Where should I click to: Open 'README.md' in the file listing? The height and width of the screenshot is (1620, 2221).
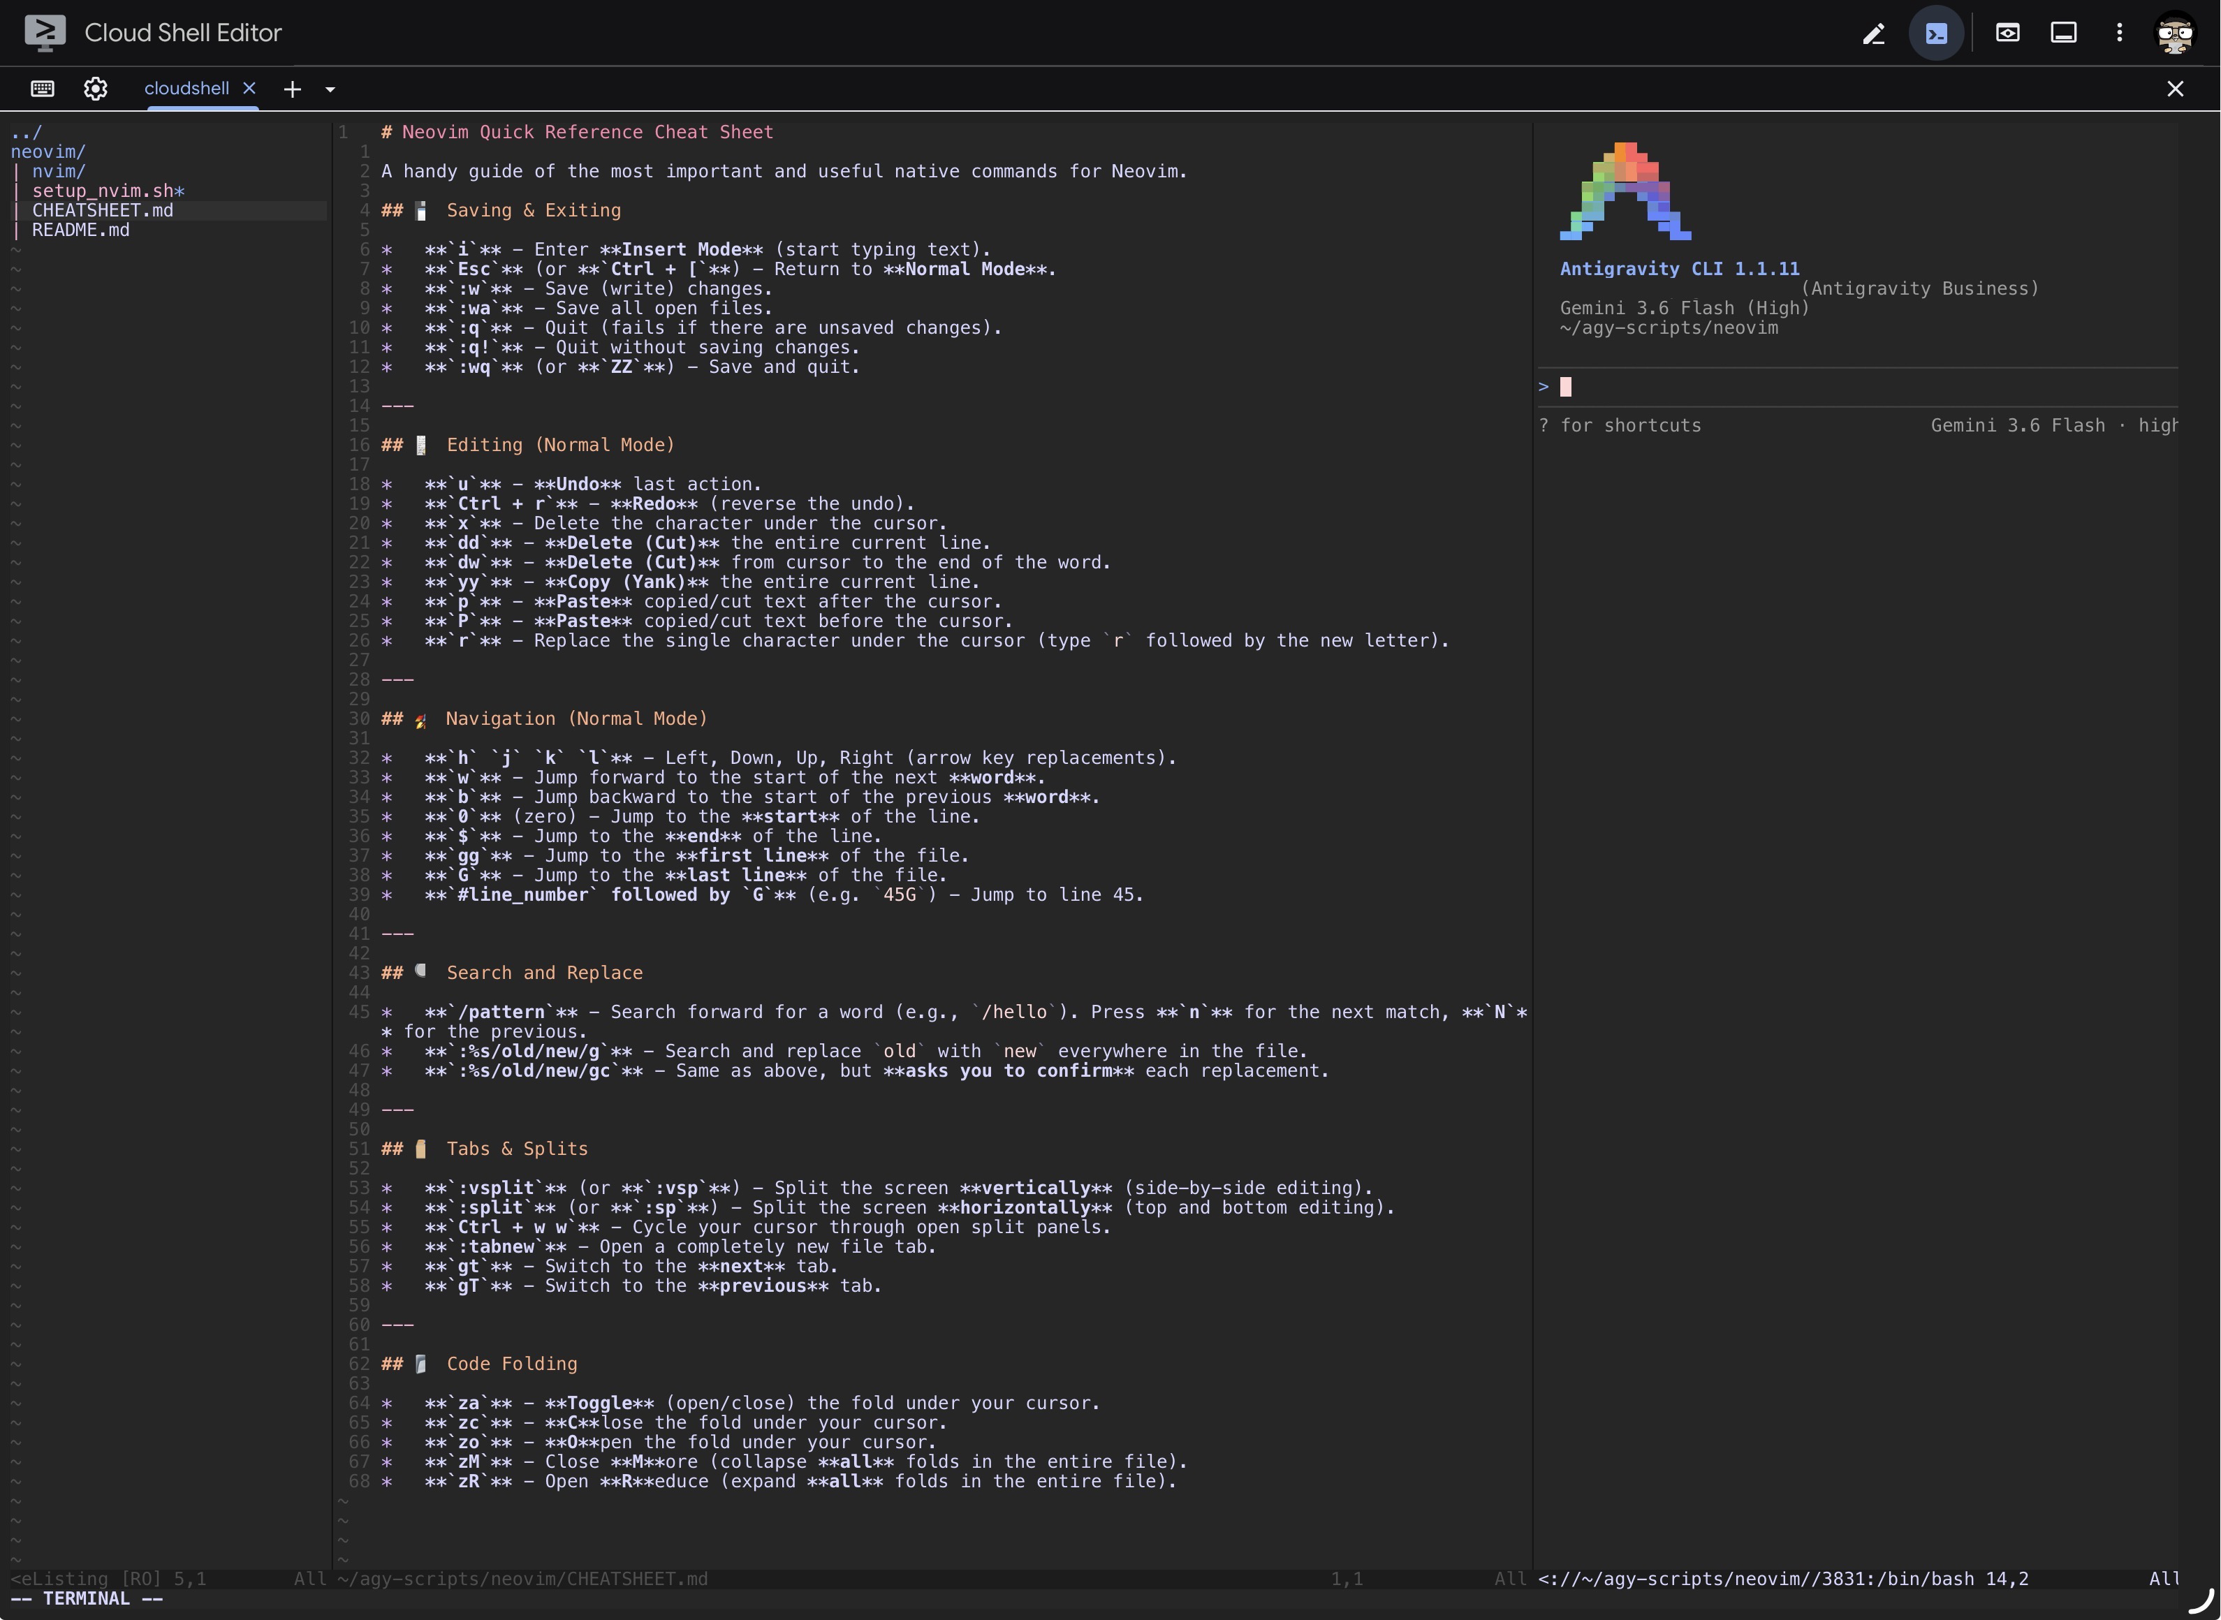click(80, 230)
